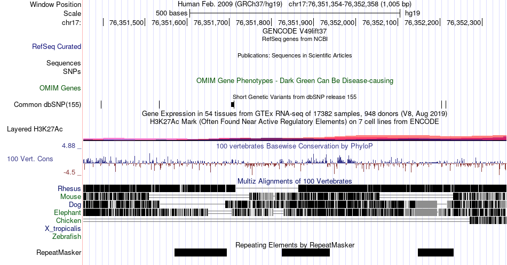Screen dimensions: 507x265
Task: Click Publications: Sequences in Scientific Articles title
Action: (295, 55)
